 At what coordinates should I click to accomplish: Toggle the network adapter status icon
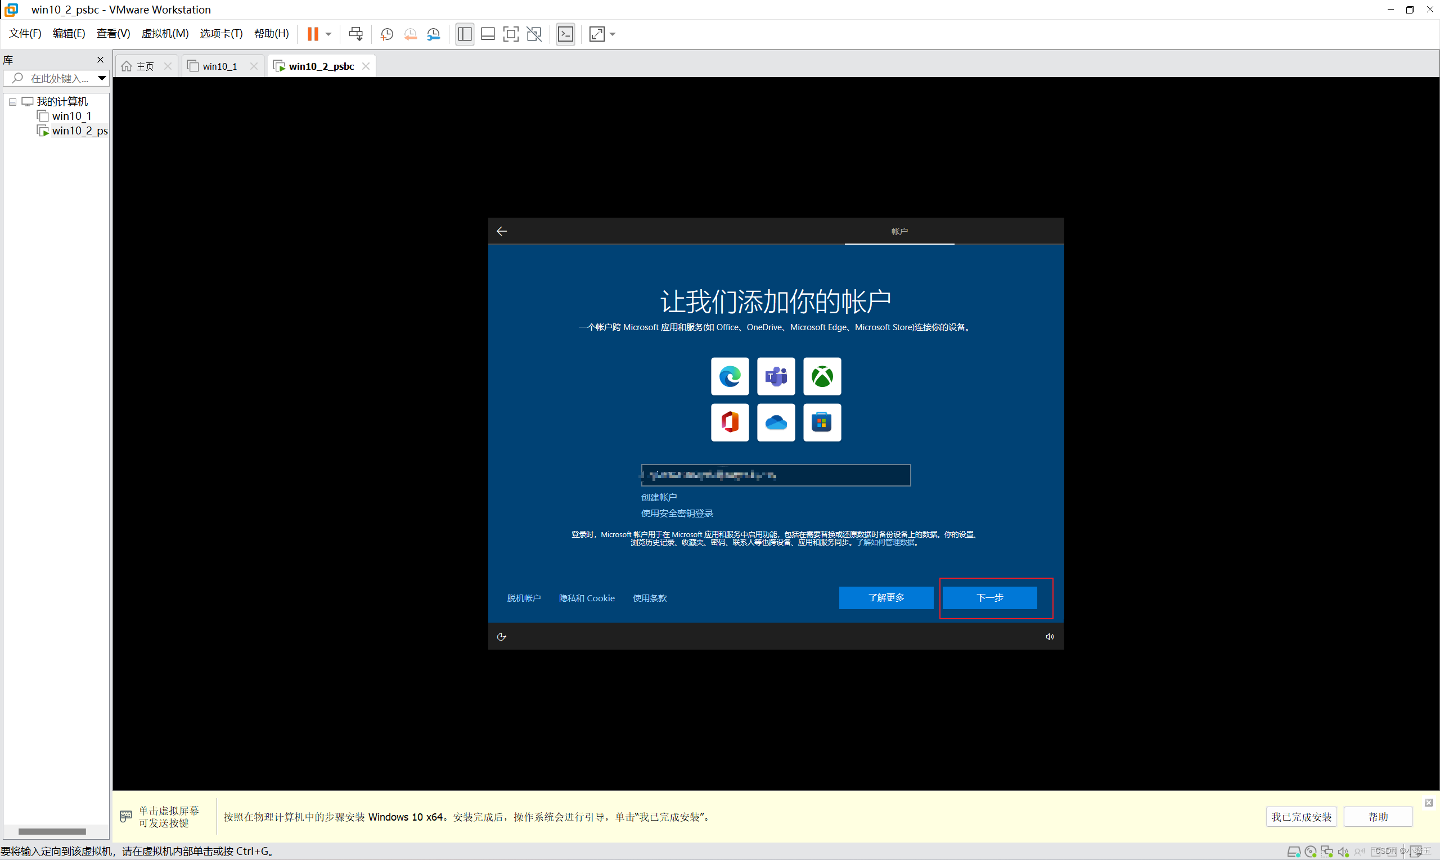click(1327, 852)
